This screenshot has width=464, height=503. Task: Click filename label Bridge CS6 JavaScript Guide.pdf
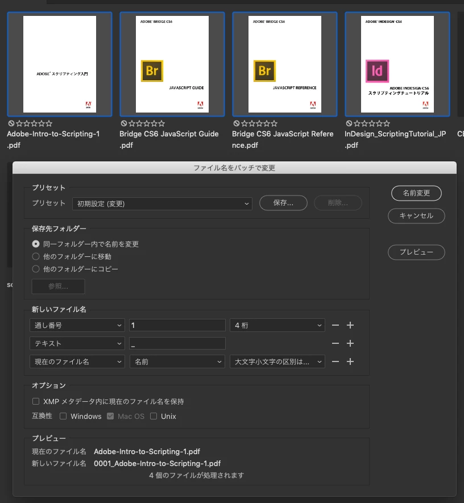(169, 140)
